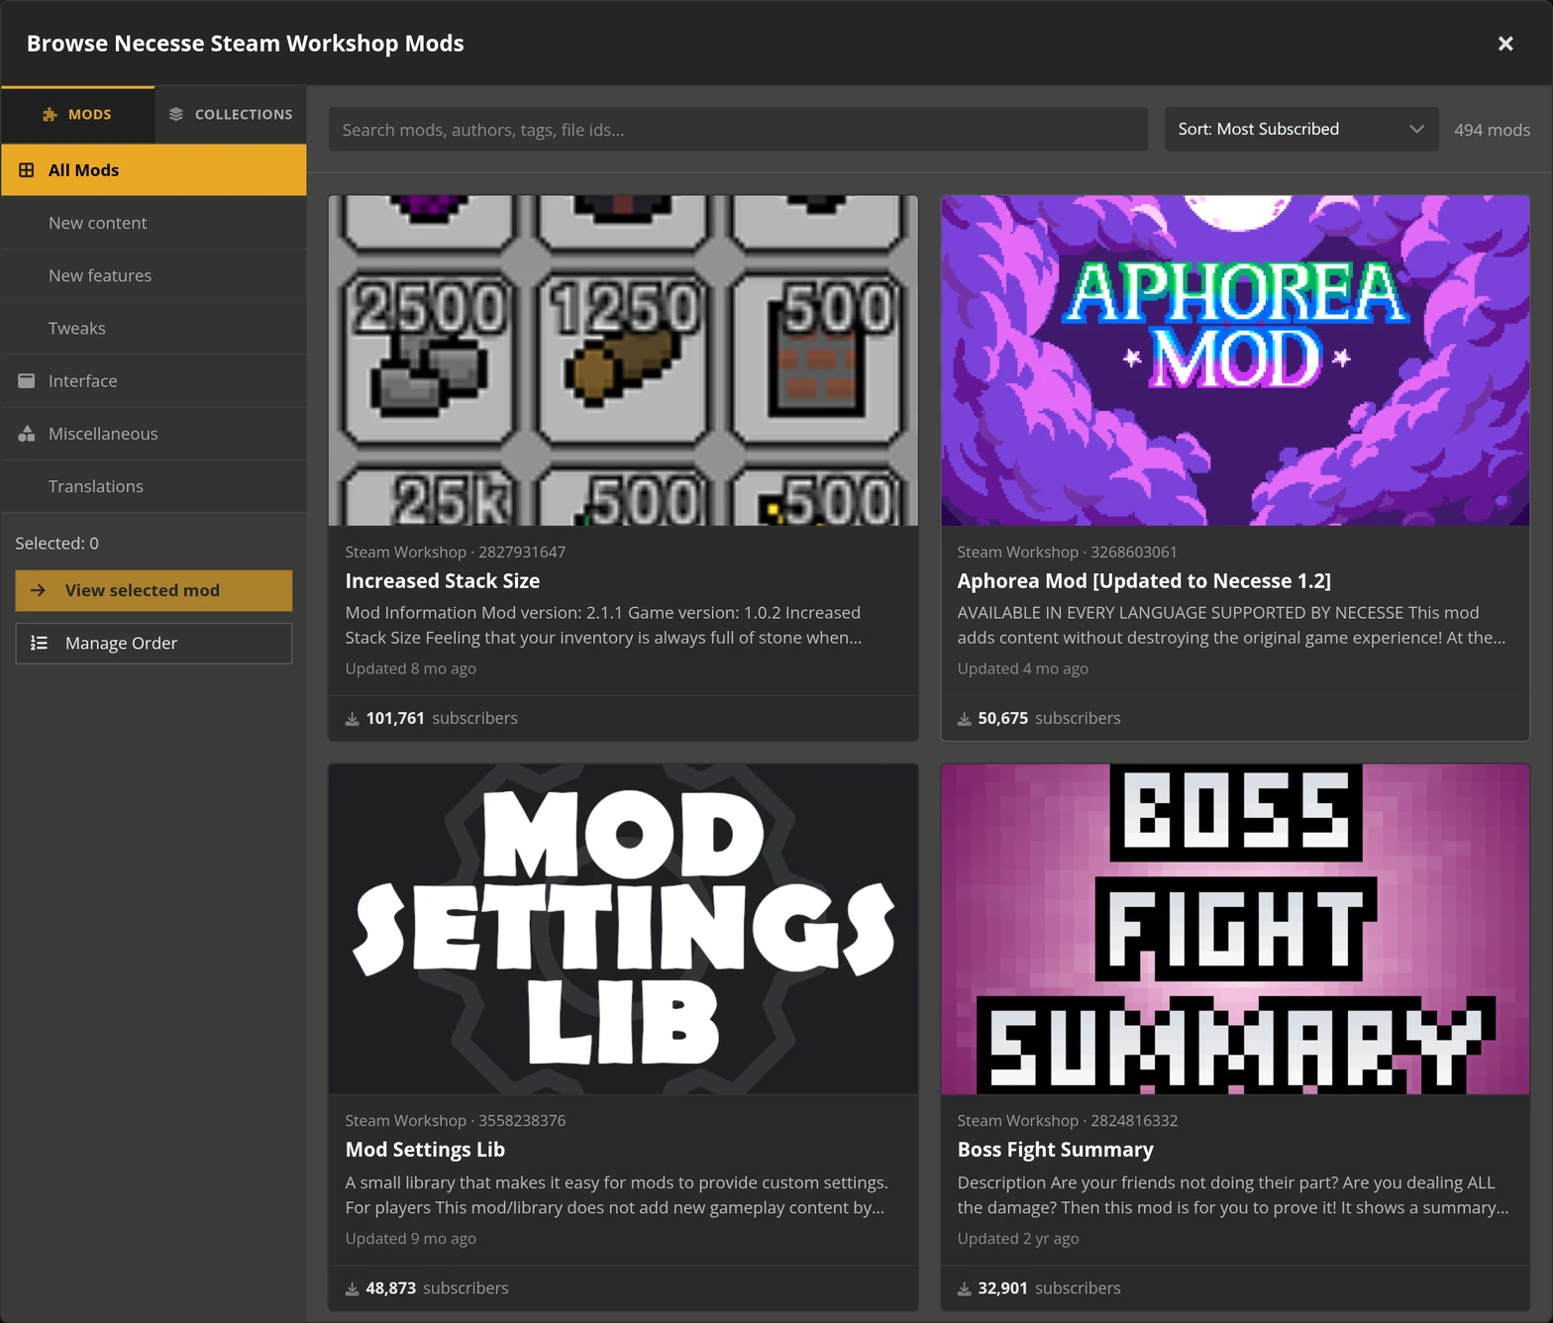The width and height of the screenshot is (1553, 1323).
Task: Click the Increased Stack Size description text
Action: [604, 625]
